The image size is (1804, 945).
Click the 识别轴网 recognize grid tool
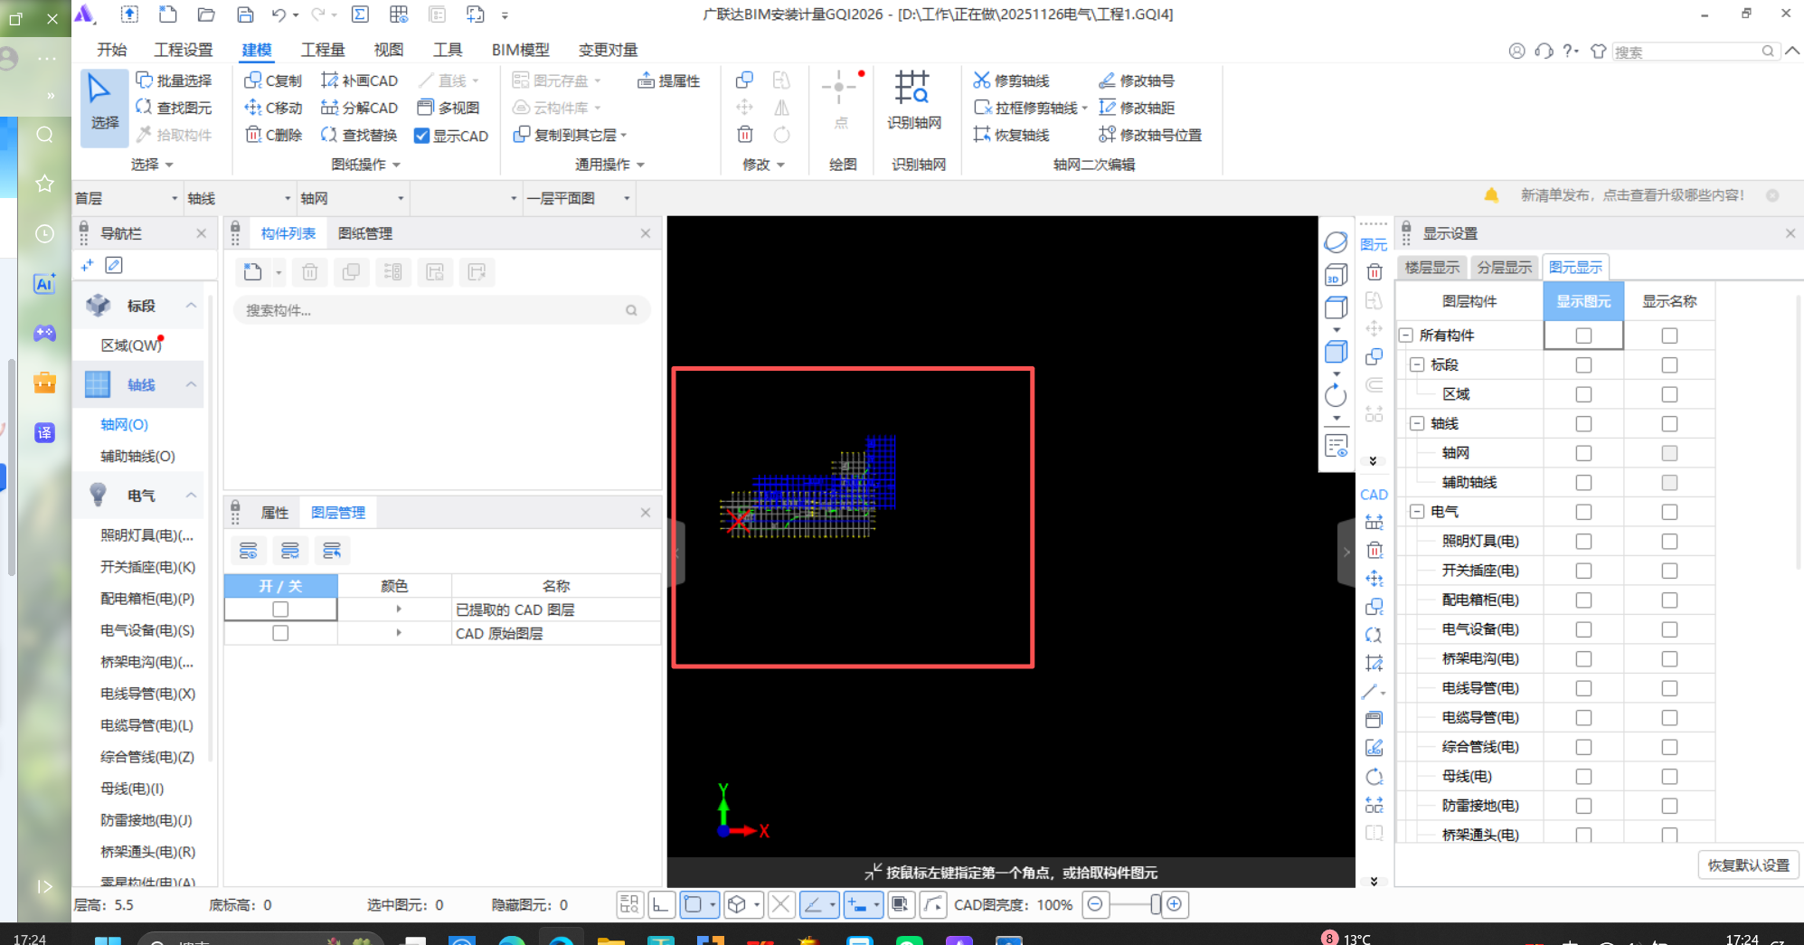tap(914, 99)
